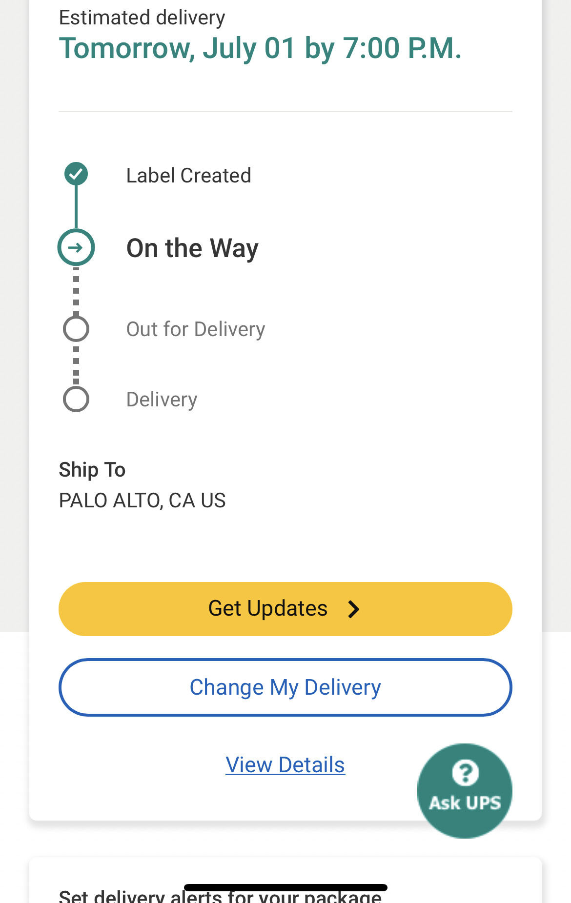Open the View Details link

point(285,765)
